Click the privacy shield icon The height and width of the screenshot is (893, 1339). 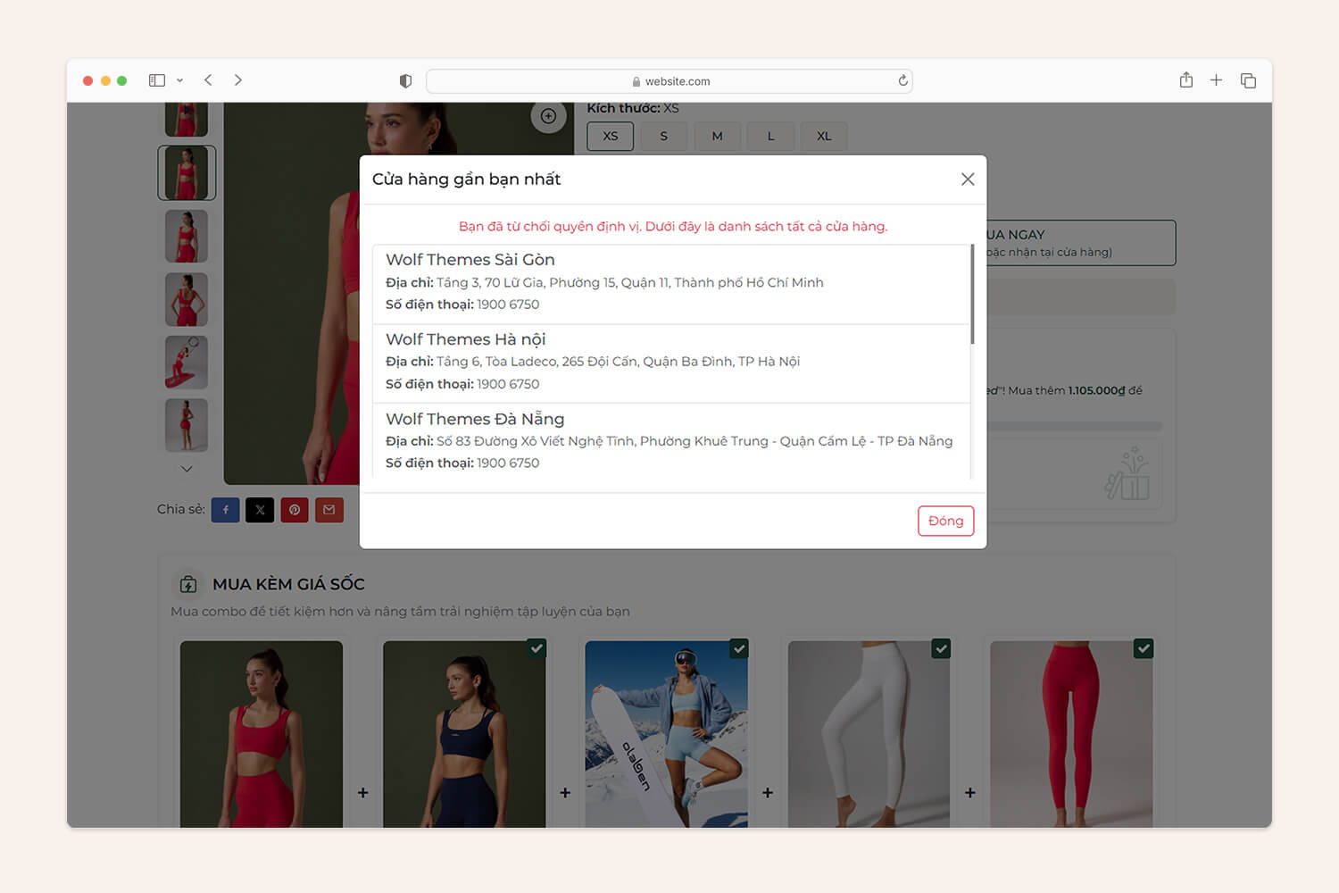(x=405, y=81)
